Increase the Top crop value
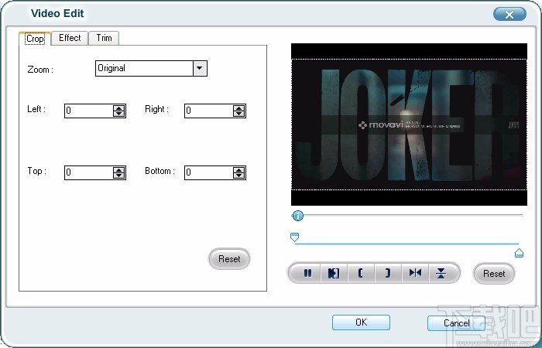The width and height of the screenshot is (542, 348). click(119, 170)
